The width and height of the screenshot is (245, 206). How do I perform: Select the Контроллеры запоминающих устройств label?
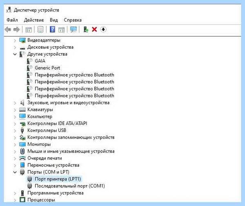(71, 137)
